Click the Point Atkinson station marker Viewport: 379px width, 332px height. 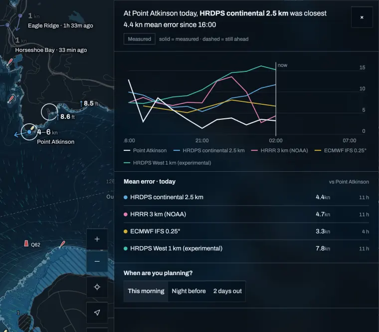pyautogui.click(x=29, y=132)
